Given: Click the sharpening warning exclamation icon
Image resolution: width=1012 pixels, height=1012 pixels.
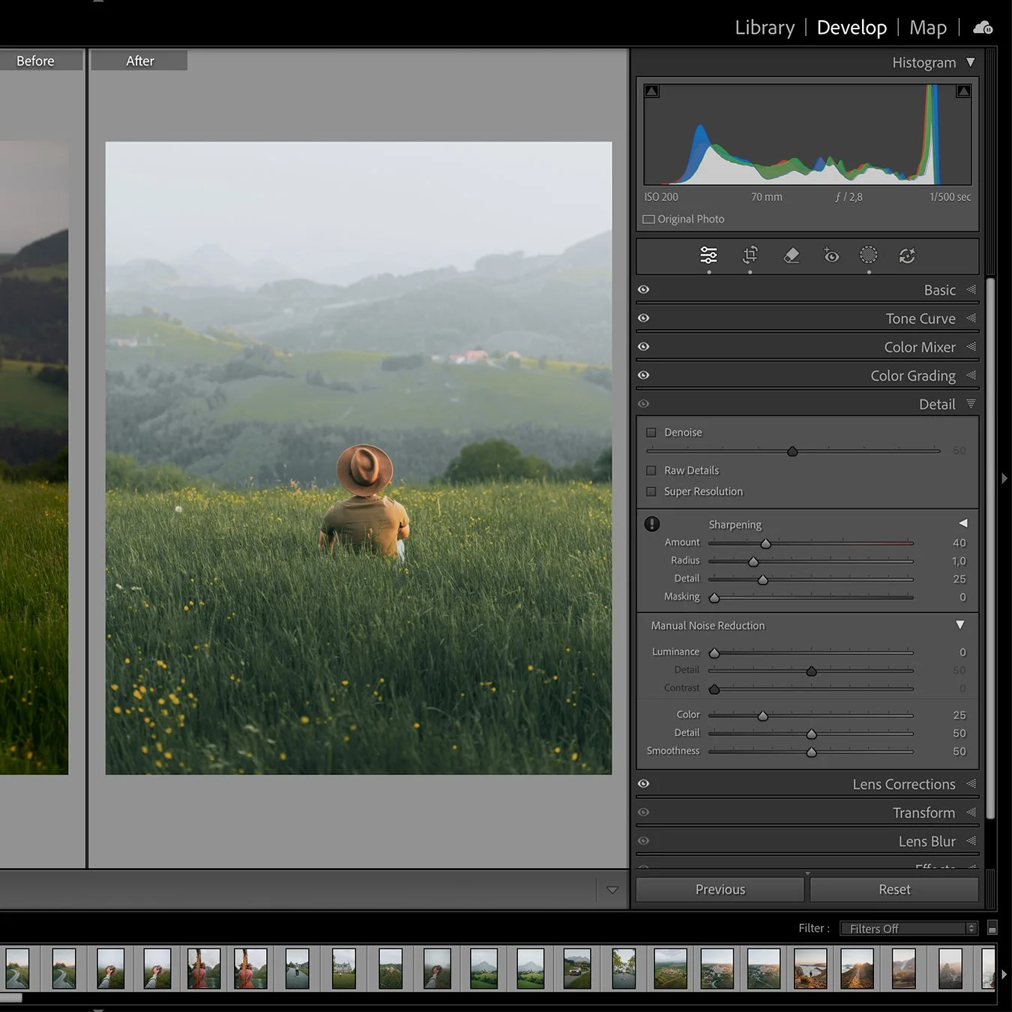Looking at the screenshot, I should (x=652, y=524).
